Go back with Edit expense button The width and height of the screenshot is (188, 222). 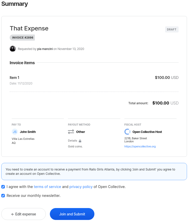[23, 214]
